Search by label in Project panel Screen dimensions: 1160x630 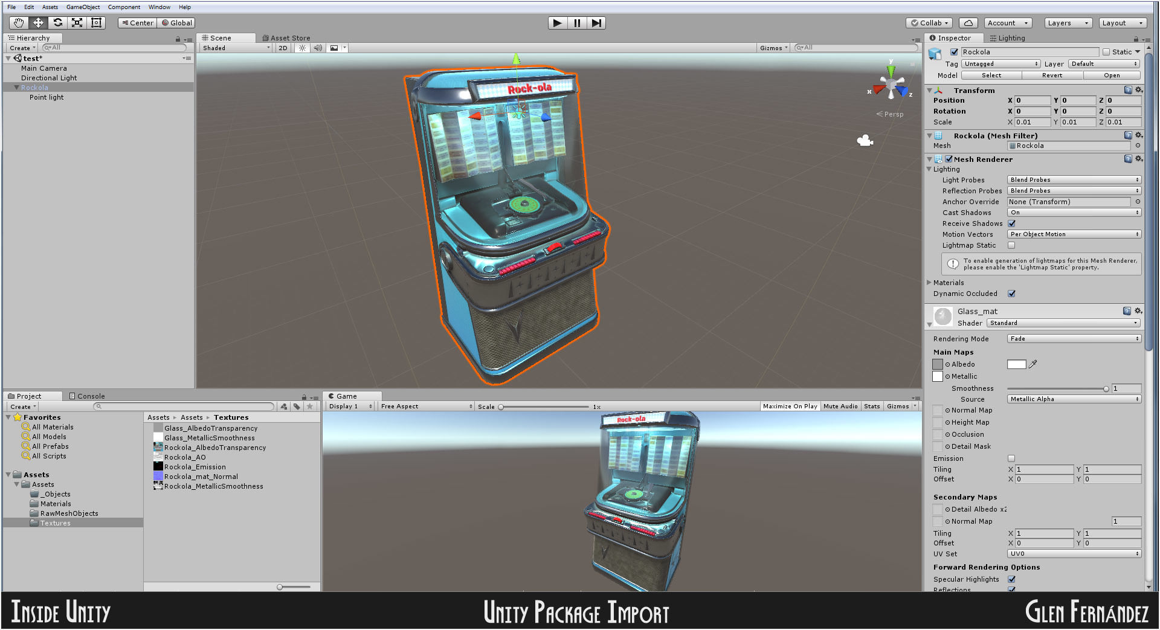click(x=297, y=407)
